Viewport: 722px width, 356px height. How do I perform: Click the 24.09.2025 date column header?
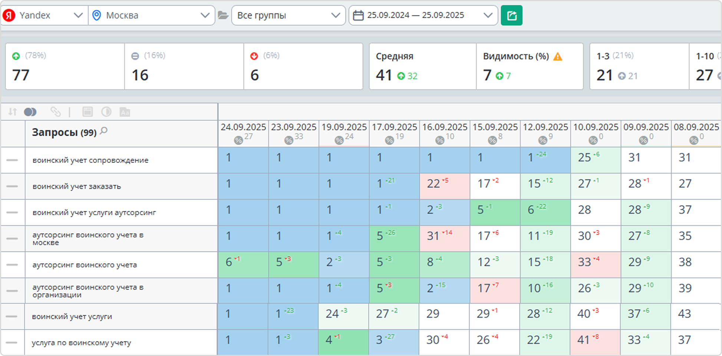point(243,127)
